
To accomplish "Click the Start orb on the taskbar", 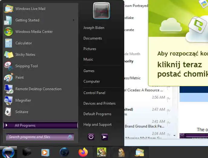I will pos(8,152).
